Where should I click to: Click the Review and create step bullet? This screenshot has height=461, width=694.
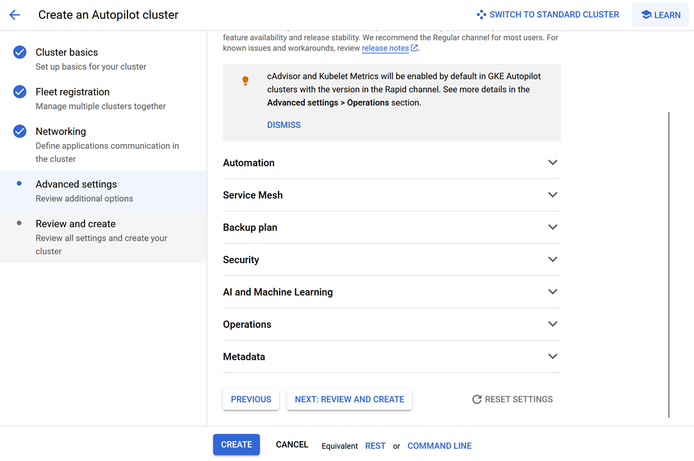[19, 223]
